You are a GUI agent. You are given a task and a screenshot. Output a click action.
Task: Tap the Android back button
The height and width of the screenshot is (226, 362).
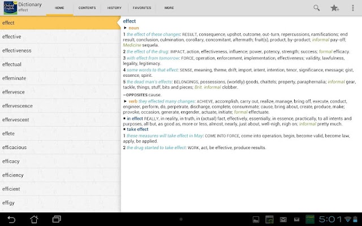click(11, 219)
